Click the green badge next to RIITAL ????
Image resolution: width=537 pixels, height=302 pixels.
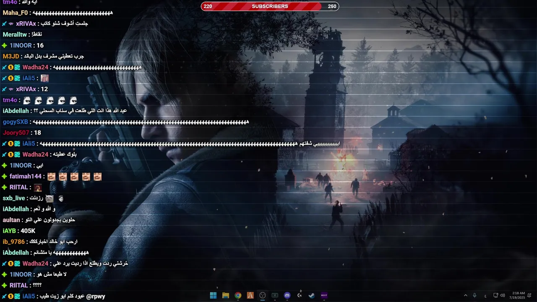click(5, 285)
